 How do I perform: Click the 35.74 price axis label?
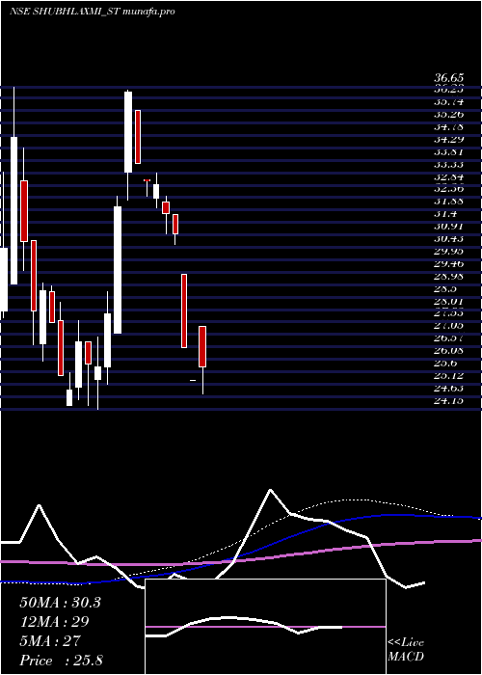pyautogui.click(x=449, y=102)
